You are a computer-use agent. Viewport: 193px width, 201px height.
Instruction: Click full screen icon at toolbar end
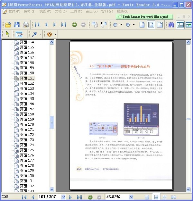coord(188,25)
